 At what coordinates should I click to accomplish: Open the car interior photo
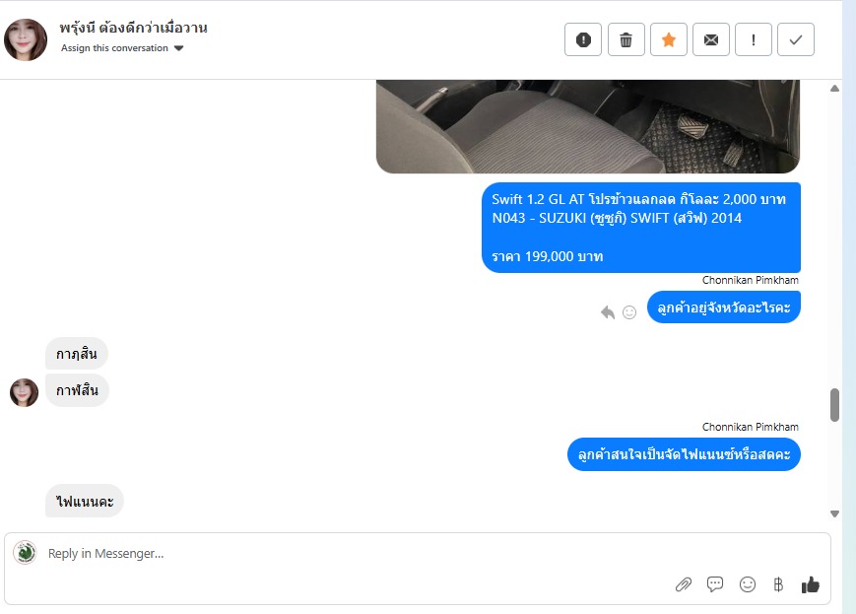click(588, 127)
